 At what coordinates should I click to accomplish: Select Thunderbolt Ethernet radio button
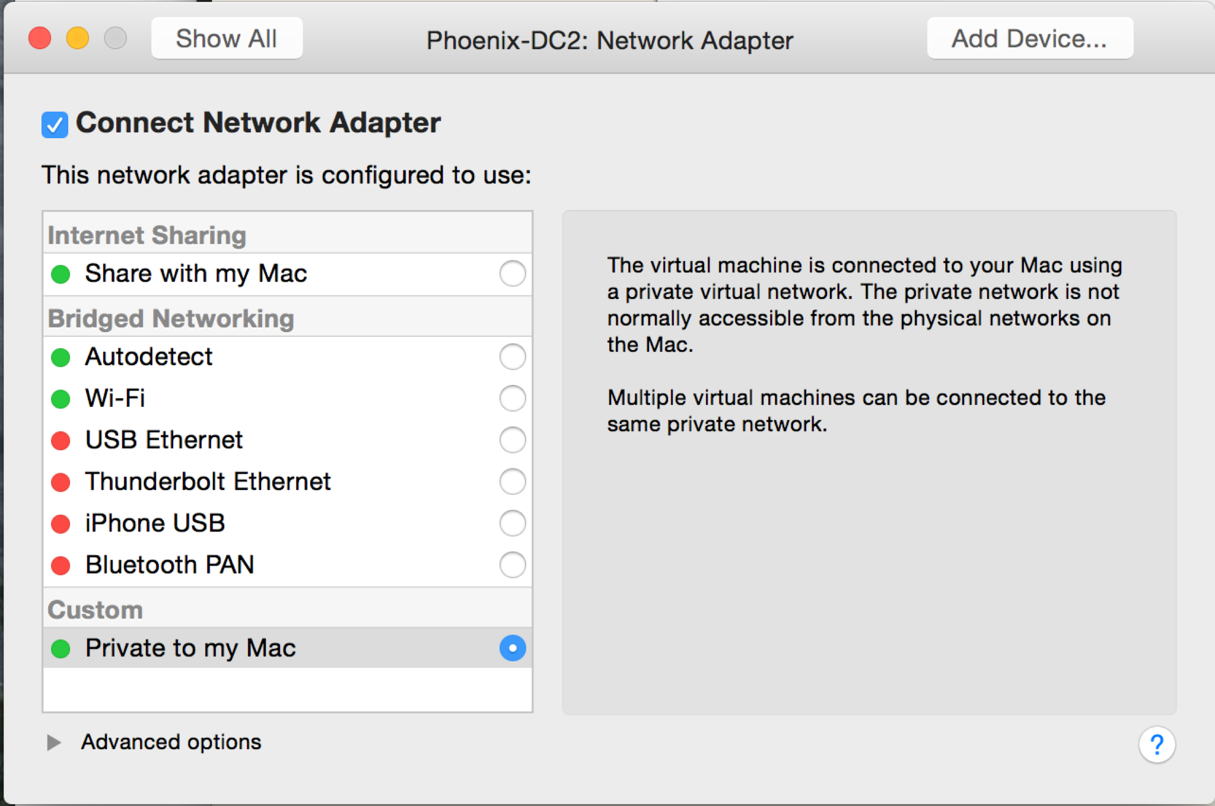[512, 482]
